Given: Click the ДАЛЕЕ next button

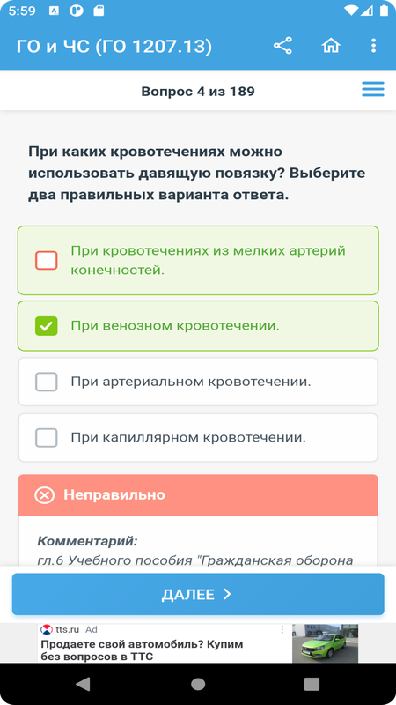Looking at the screenshot, I should [x=198, y=594].
